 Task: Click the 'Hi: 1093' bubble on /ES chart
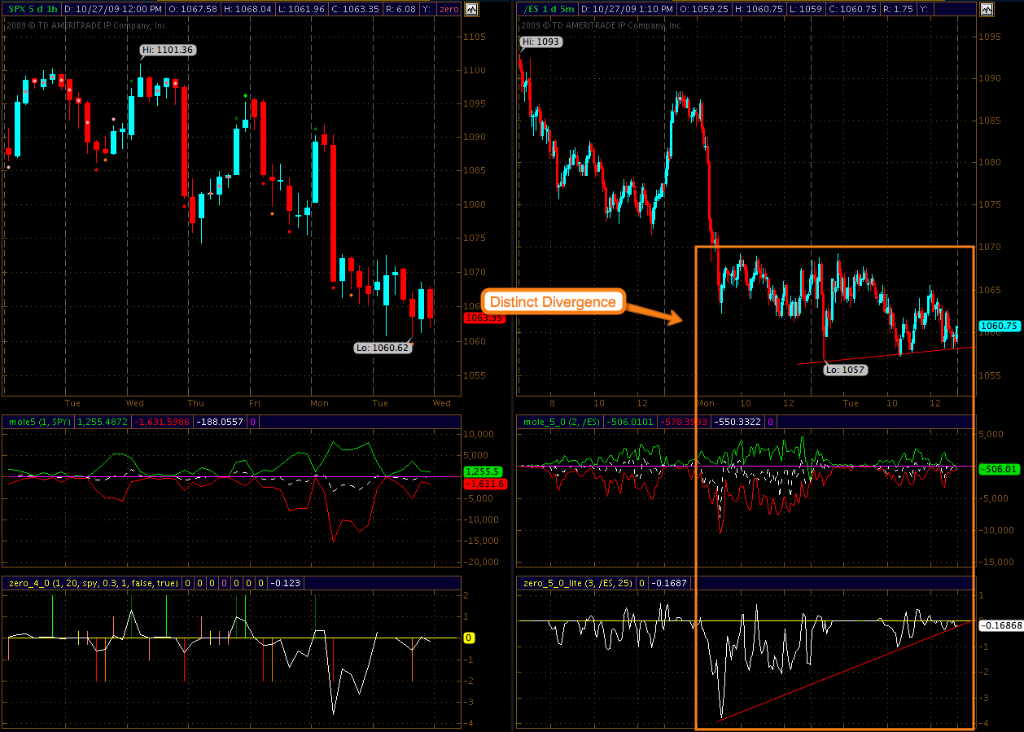click(541, 42)
